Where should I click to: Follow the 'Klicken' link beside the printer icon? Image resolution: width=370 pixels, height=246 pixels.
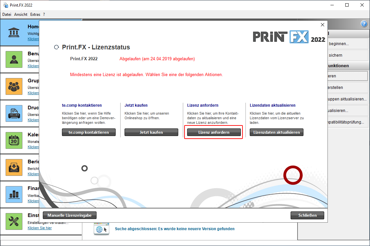[x=33, y=120]
